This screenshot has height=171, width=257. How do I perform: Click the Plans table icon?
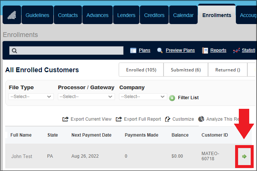coord(133,50)
